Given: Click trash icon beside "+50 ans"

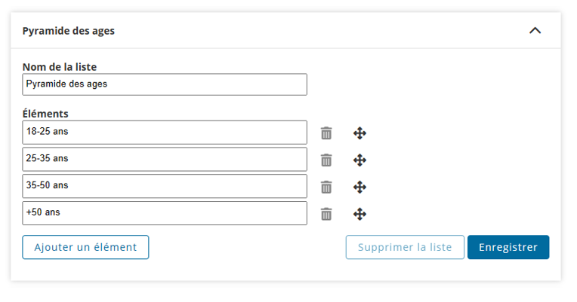Looking at the screenshot, I should [326, 214].
